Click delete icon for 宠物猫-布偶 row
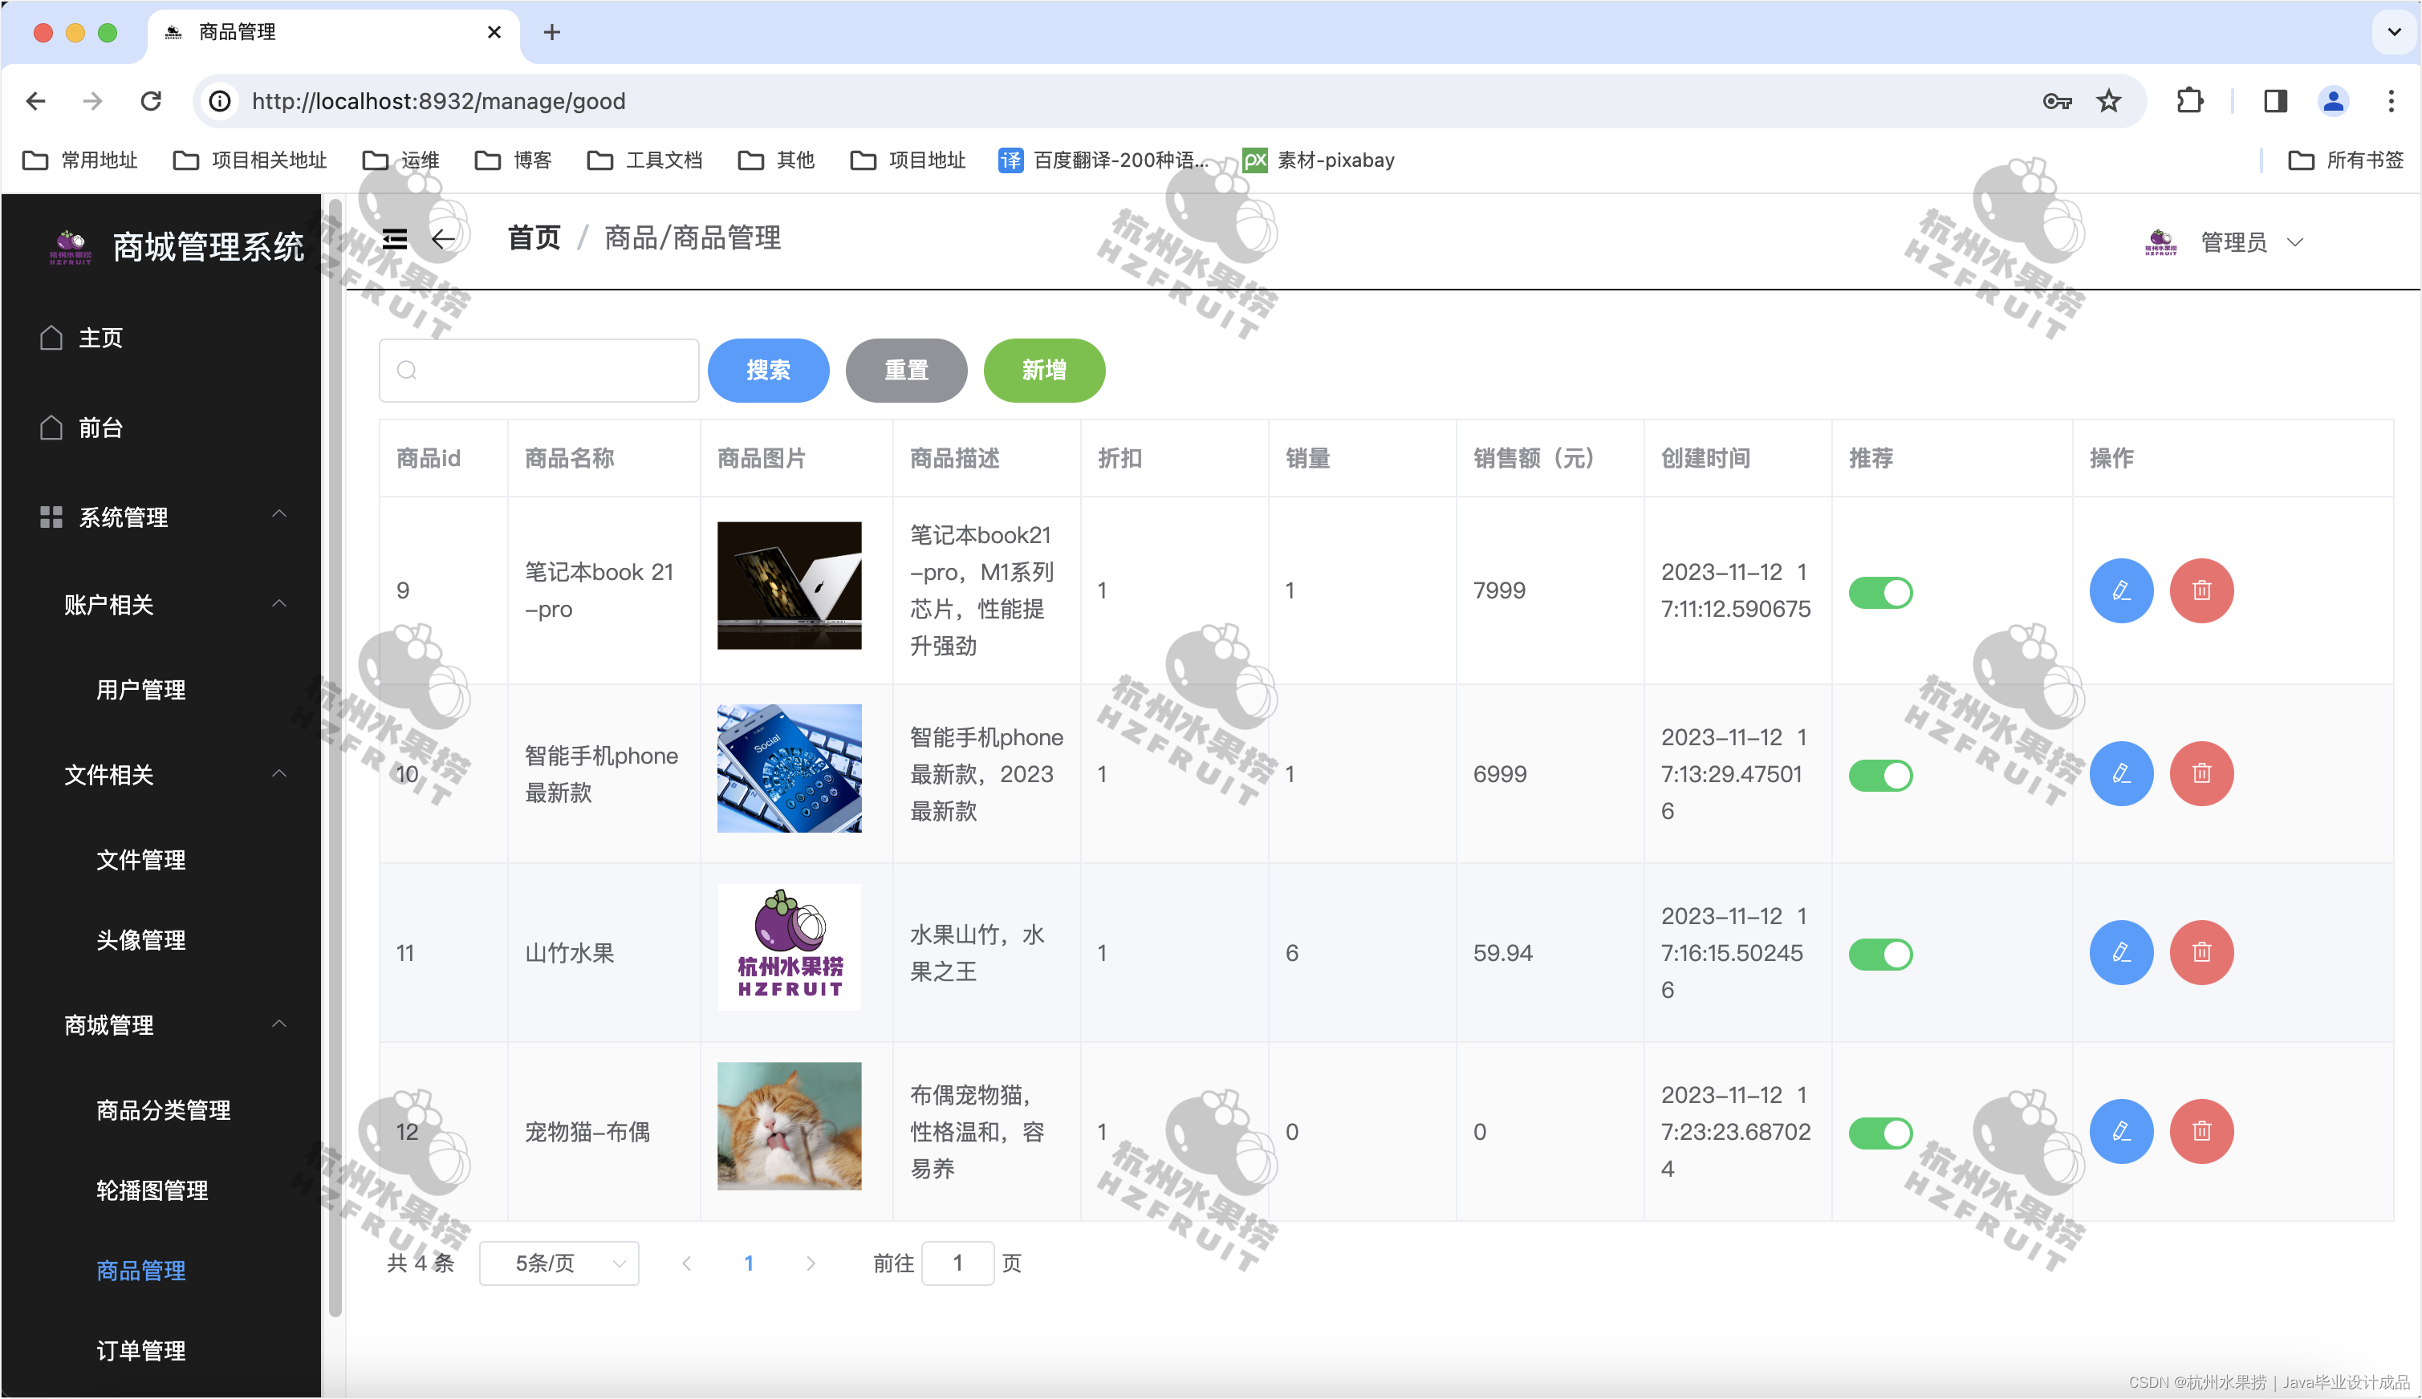Viewport: 2422px width, 1399px height. [2201, 1131]
